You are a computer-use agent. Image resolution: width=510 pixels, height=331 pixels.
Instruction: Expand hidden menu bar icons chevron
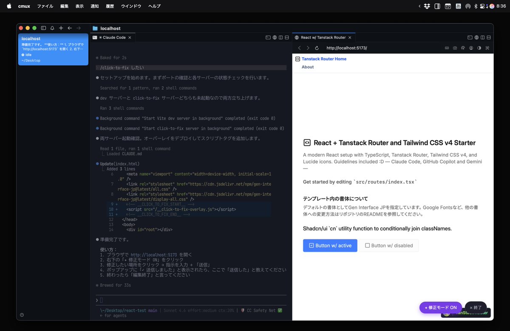click(x=419, y=6)
